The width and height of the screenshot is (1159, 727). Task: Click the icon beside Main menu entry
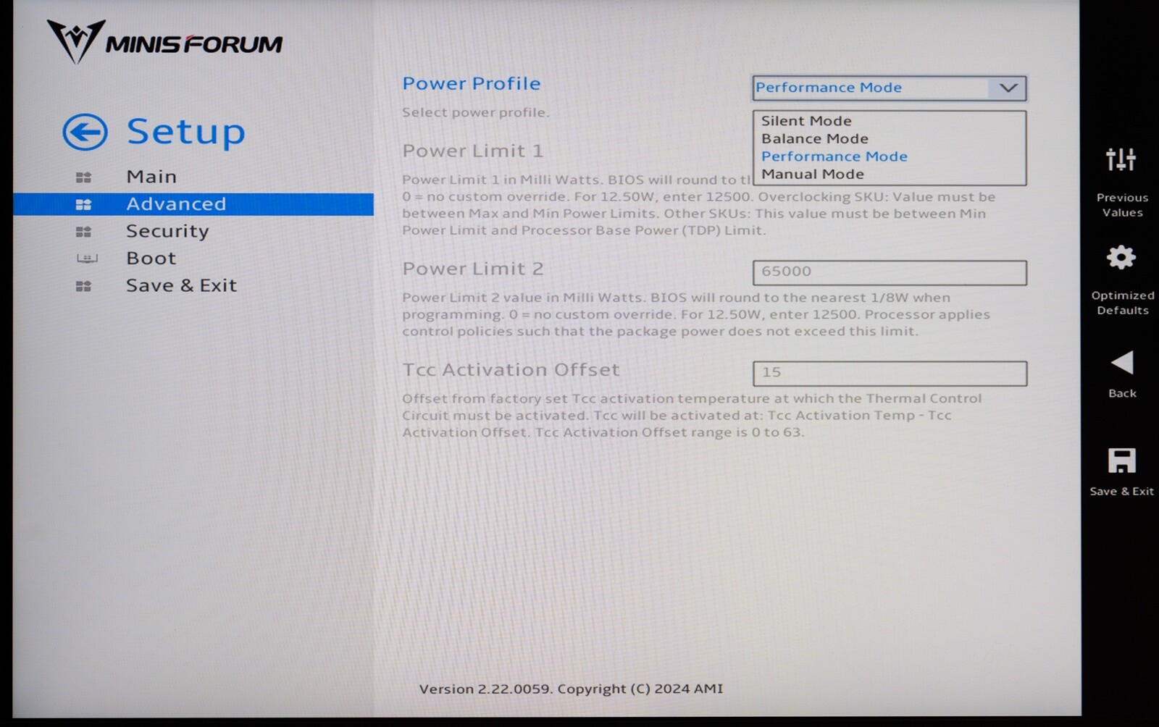84,177
